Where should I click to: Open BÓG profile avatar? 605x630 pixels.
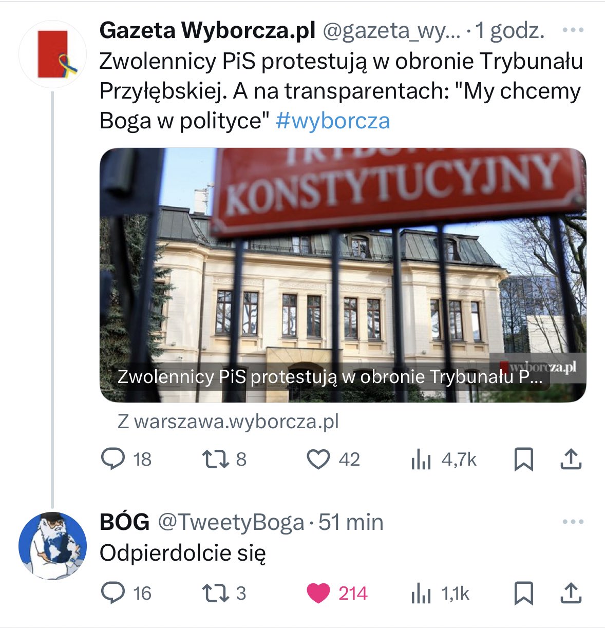52,545
